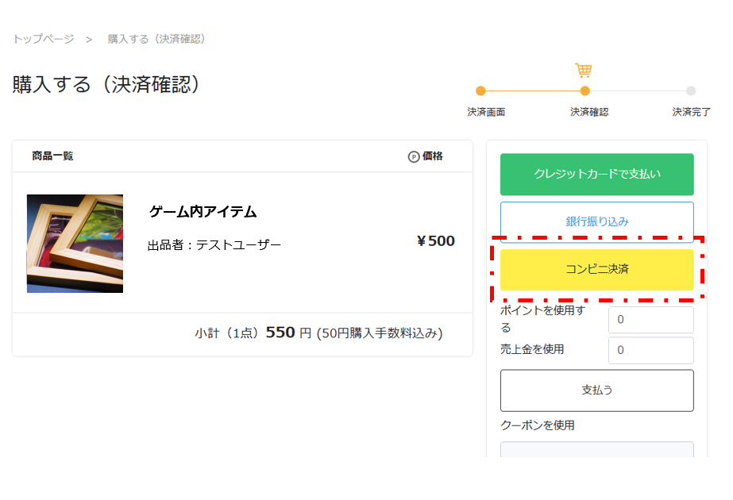Select the yellow コンビニ決済 button

pos(596,270)
